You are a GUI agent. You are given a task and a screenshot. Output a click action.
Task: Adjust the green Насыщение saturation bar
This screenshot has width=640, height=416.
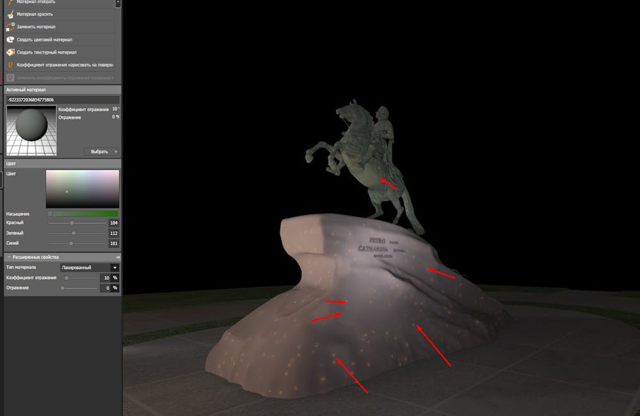[x=83, y=213]
